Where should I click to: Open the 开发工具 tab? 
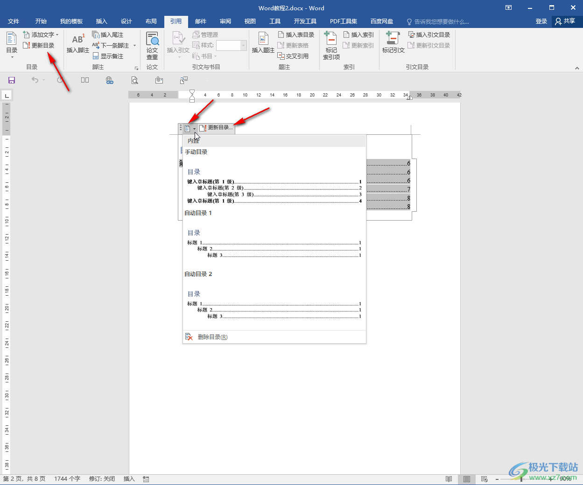coord(305,21)
